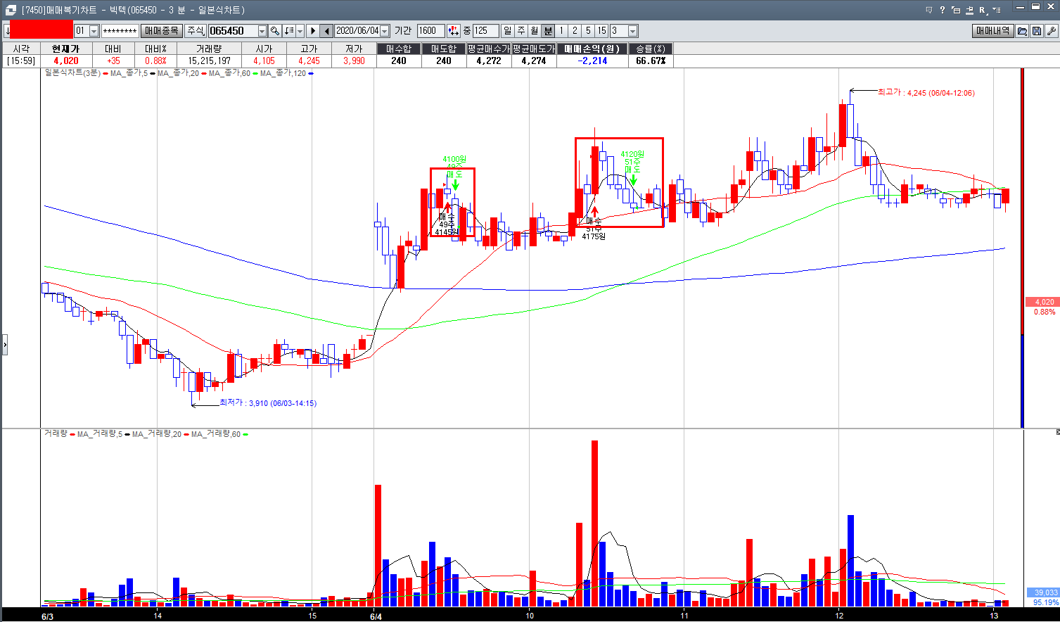Image resolution: width=1060 pixels, height=622 pixels.
Task: Click the 매수합 header cell
Action: coord(399,49)
